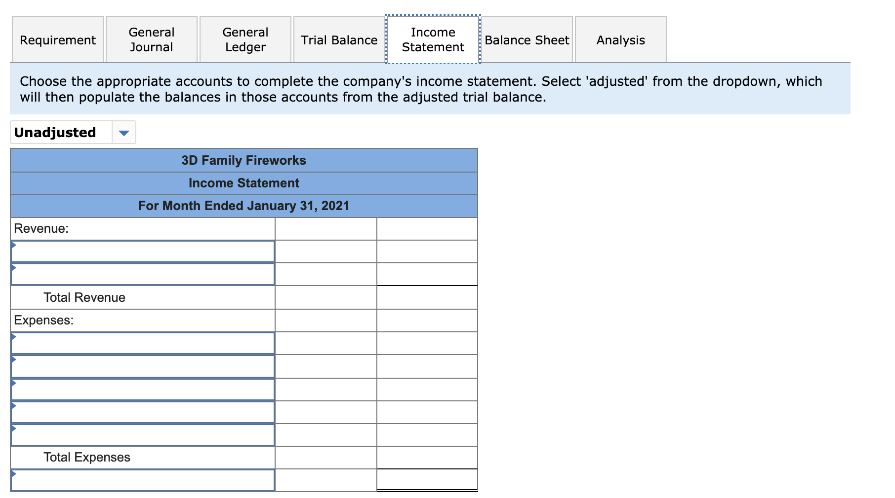The height and width of the screenshot is (498, 895).
Task: Open the second expense account dropdown
Action: pyautogui.click(x=142, y=366)
